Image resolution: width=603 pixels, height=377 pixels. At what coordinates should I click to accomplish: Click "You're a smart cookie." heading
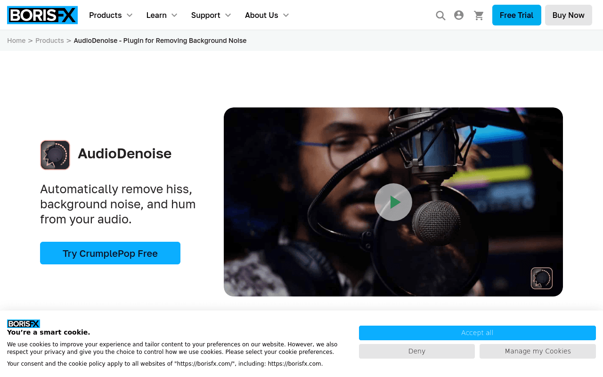[49, 332]
